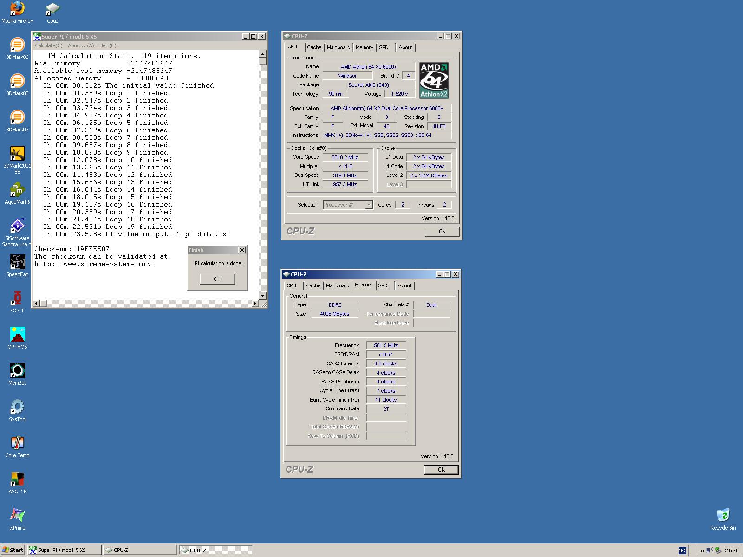
Task: Open About menu in Super PI
Action: point(81,45)
